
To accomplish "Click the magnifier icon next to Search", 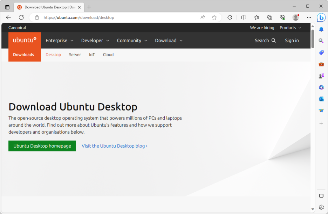I will [x=274, y=41].
